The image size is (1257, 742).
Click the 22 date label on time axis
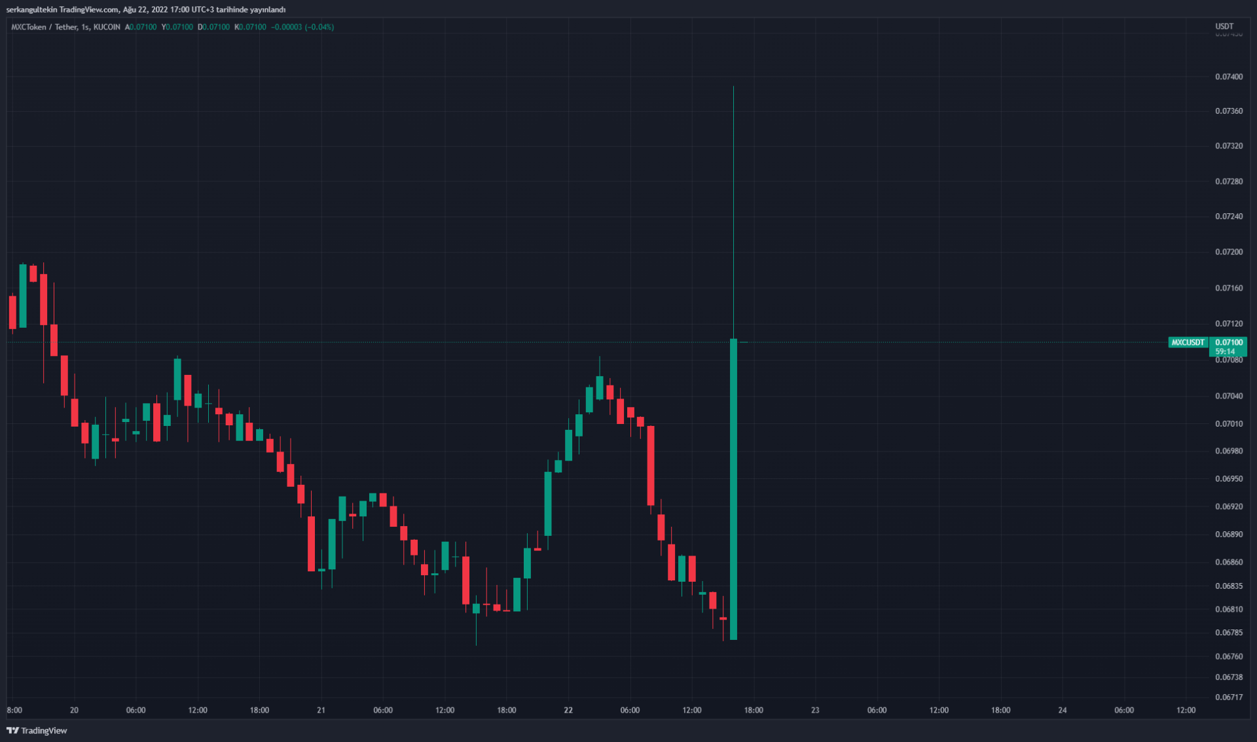click(x=568, y=710)
